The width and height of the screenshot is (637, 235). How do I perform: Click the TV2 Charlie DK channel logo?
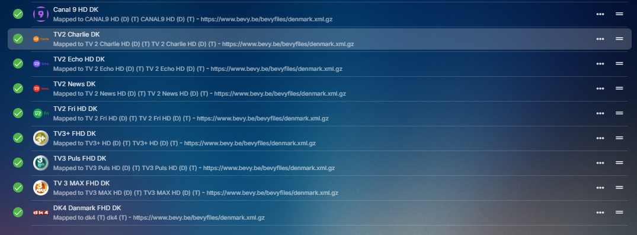coord(41,39)
